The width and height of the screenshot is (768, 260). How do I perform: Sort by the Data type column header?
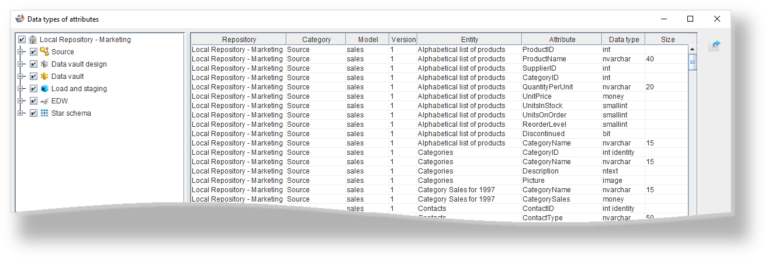tap(624, 40)
